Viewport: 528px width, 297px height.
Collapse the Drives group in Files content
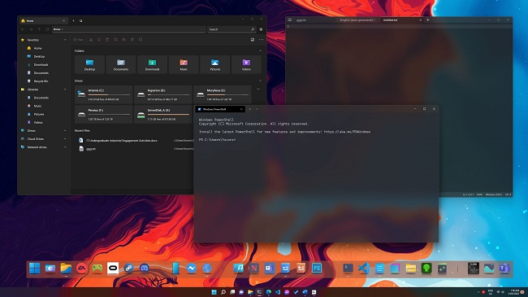(260, 81)
